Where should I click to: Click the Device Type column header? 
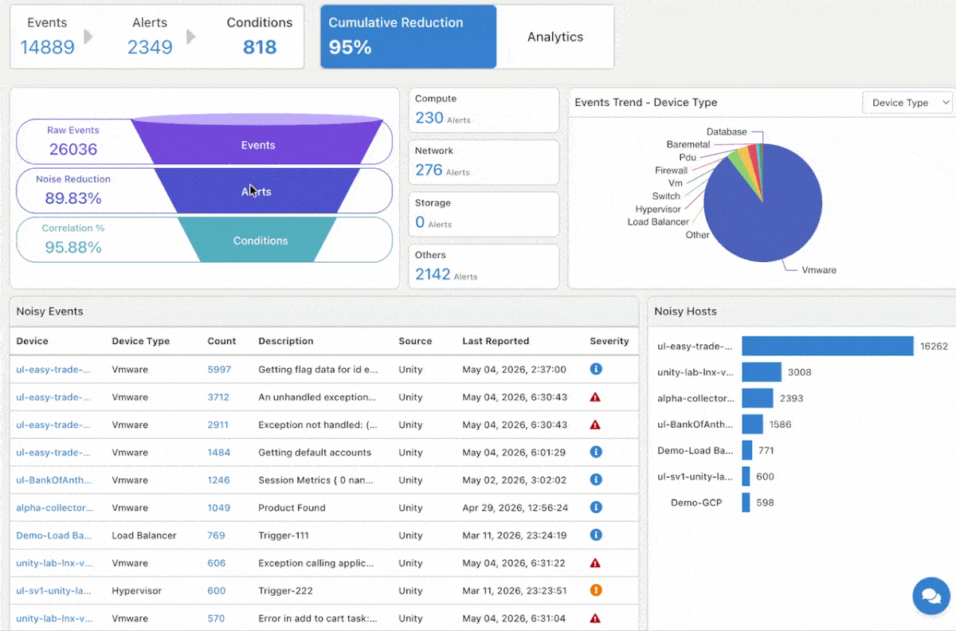(x=140, y=341)
